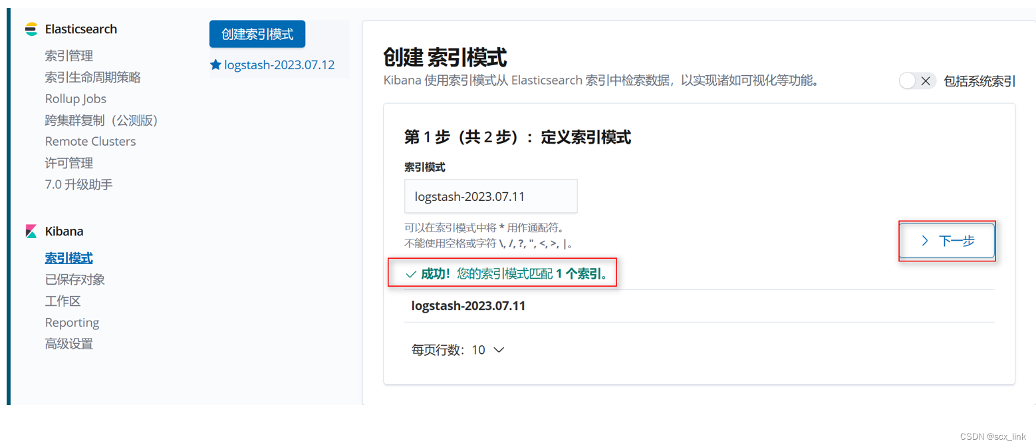Click the 创建索引模式 button
1036x447 pixels.
coord(257,34)
